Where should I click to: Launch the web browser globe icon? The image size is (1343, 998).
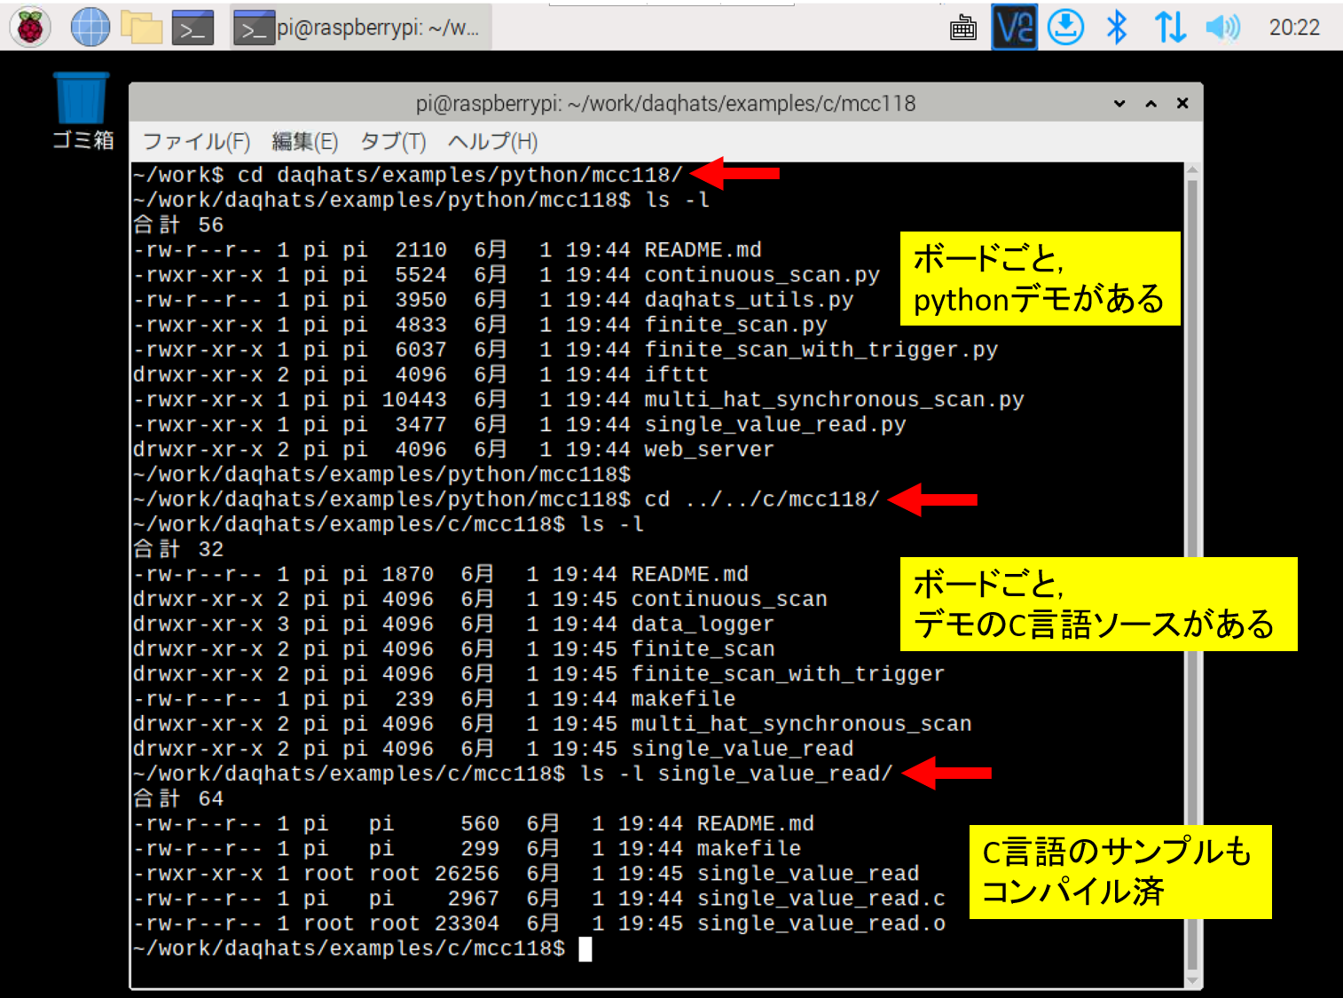tap(90, 28)
